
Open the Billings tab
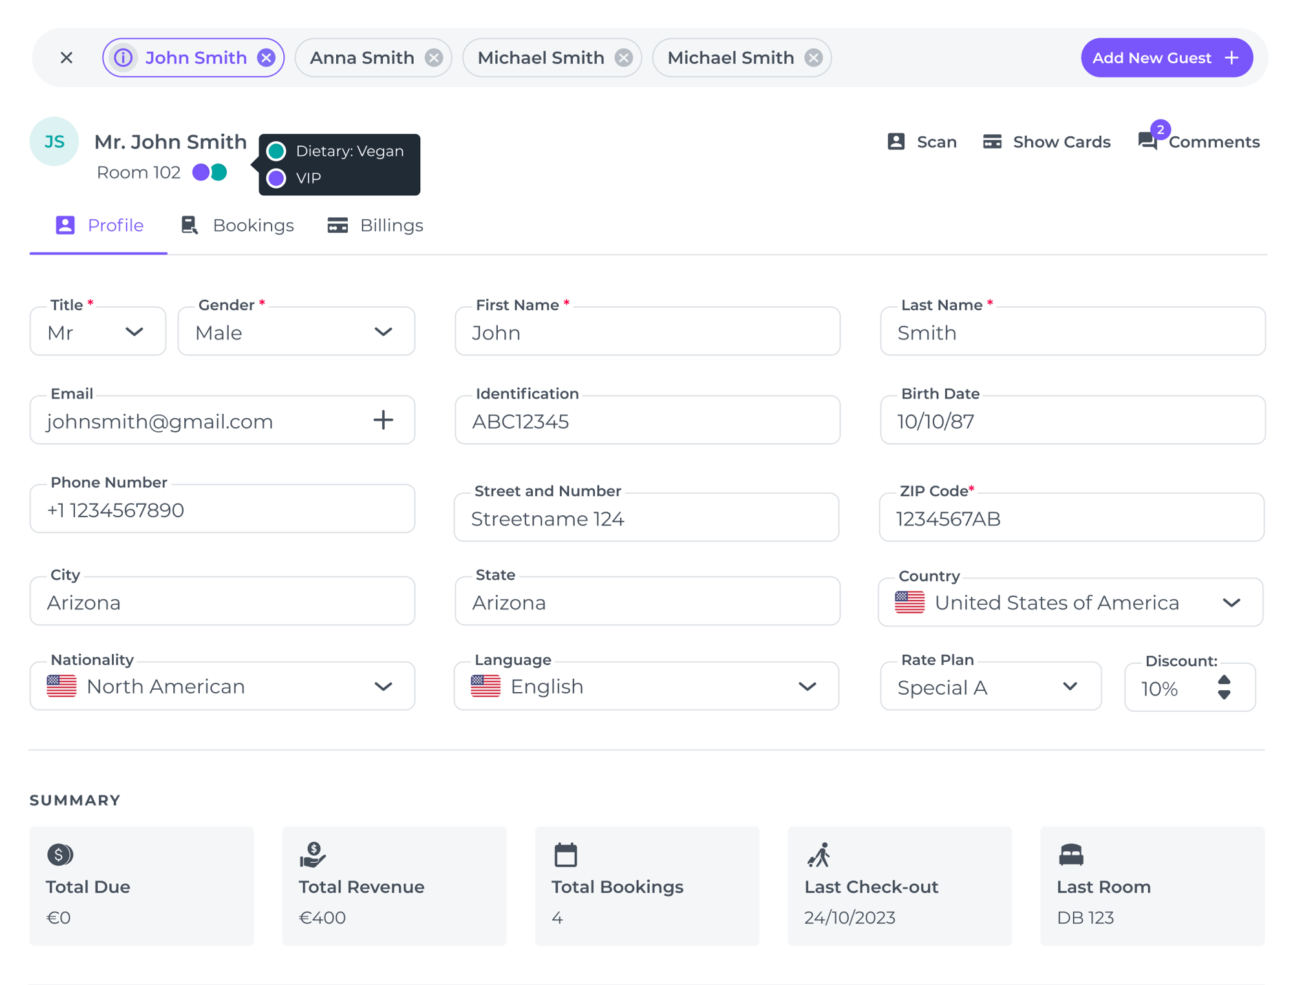point(391,225)
